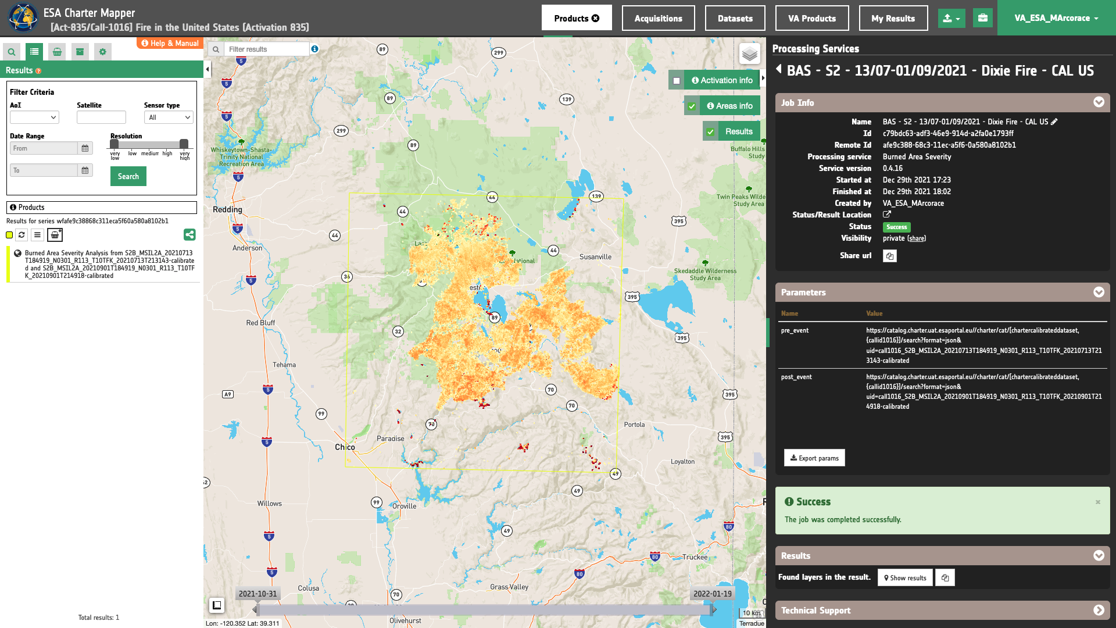Click the Results help question mark icon
Image resolution: width=1116 pixels, height=628 pixels.
click(38, 71)
